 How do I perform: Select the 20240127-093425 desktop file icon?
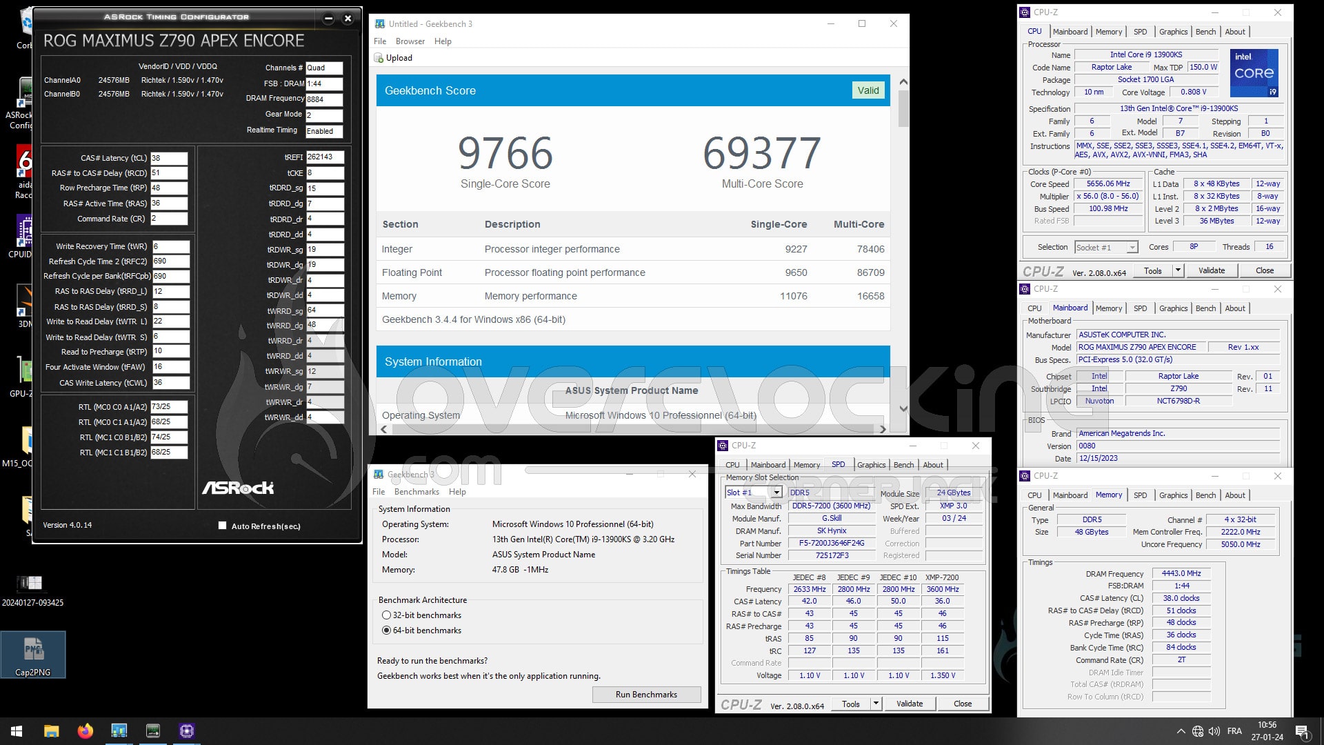click(x=32, y=590)
